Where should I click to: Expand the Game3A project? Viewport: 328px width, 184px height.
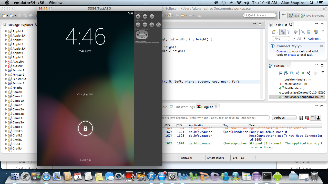pyautogui.click(x=6, y=122)
